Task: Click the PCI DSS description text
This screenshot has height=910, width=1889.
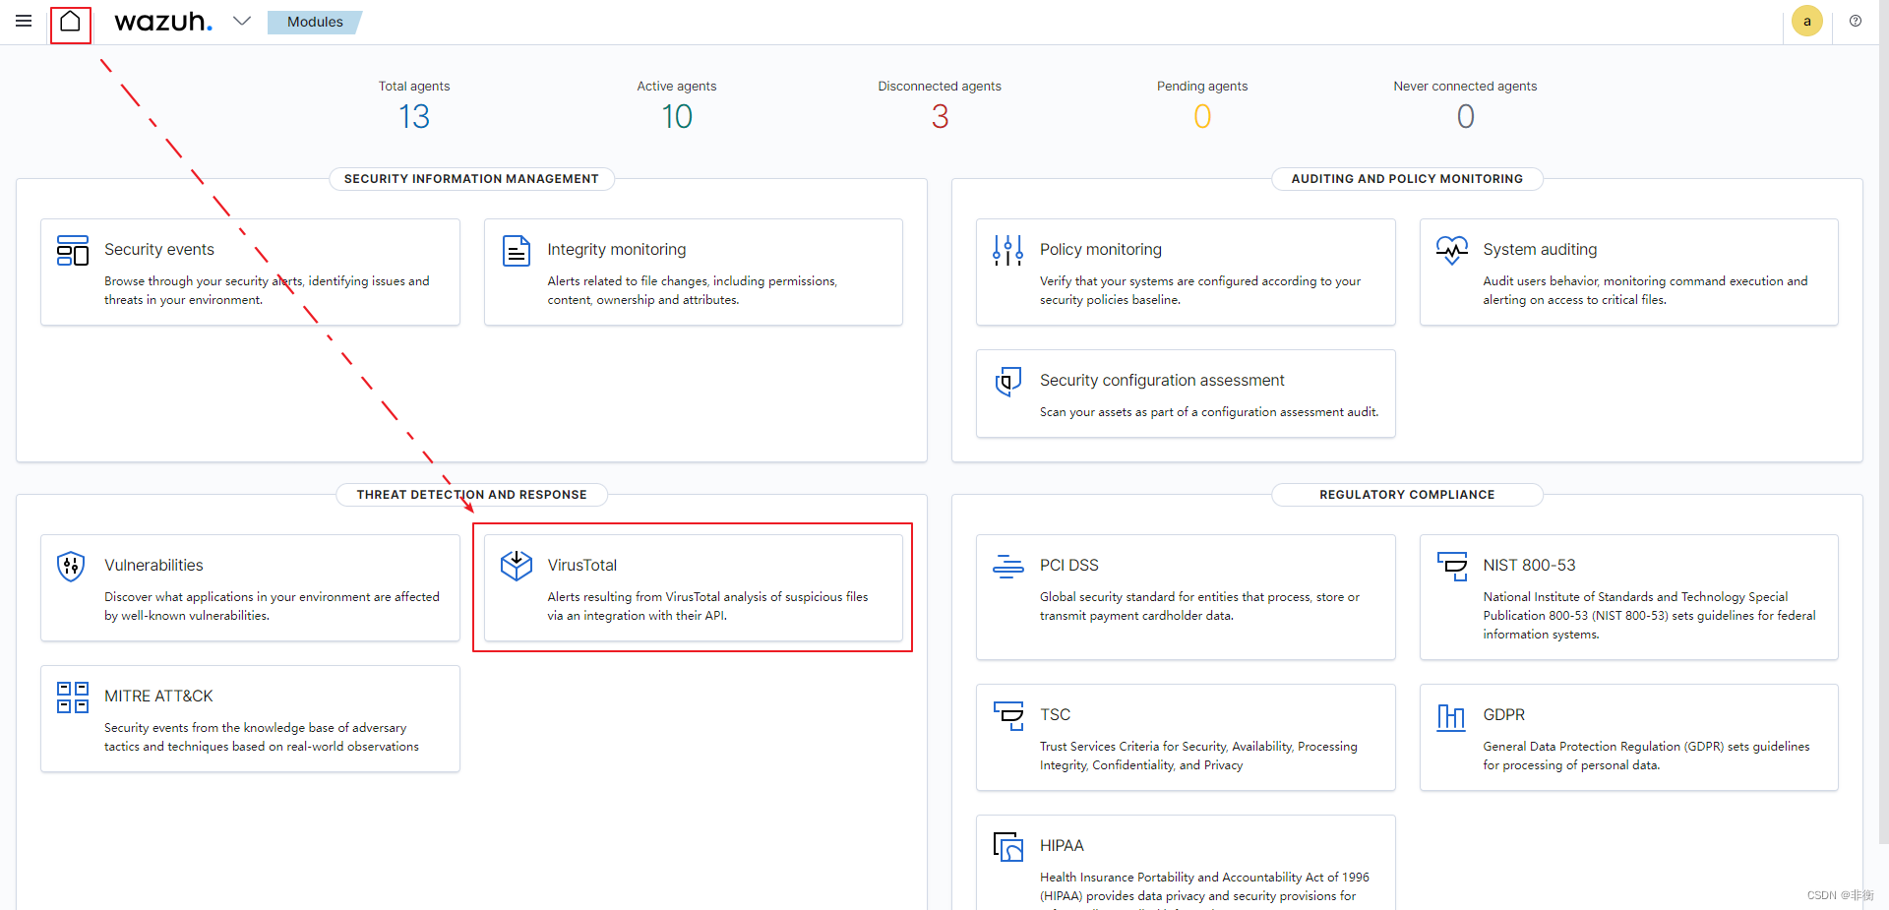Action: (x=1199, y=606)
